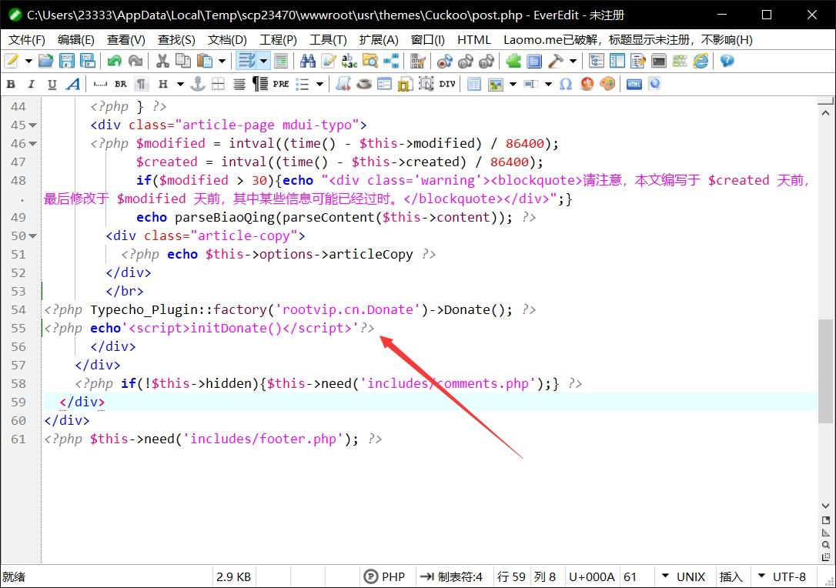Click the PHP language status button
The height and width of the screenshot is (588, 836).
coord(385,576)
